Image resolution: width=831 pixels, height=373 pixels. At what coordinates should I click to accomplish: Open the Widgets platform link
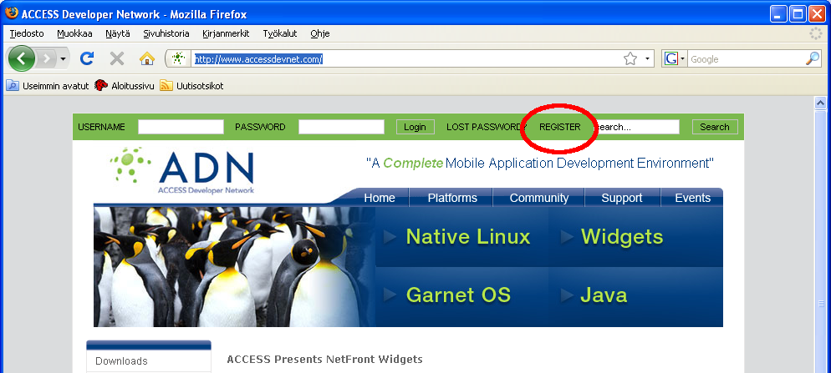[622, 236]
